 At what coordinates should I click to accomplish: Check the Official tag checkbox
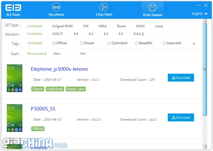54,43
